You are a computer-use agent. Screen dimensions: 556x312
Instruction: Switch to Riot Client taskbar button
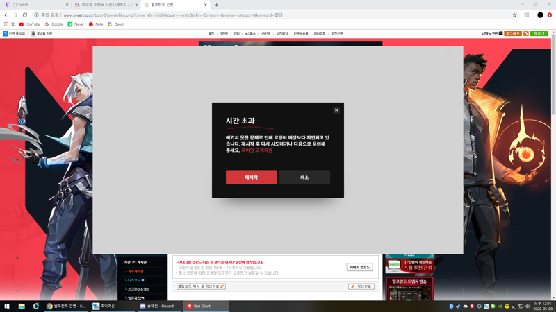tap(205, 306)
